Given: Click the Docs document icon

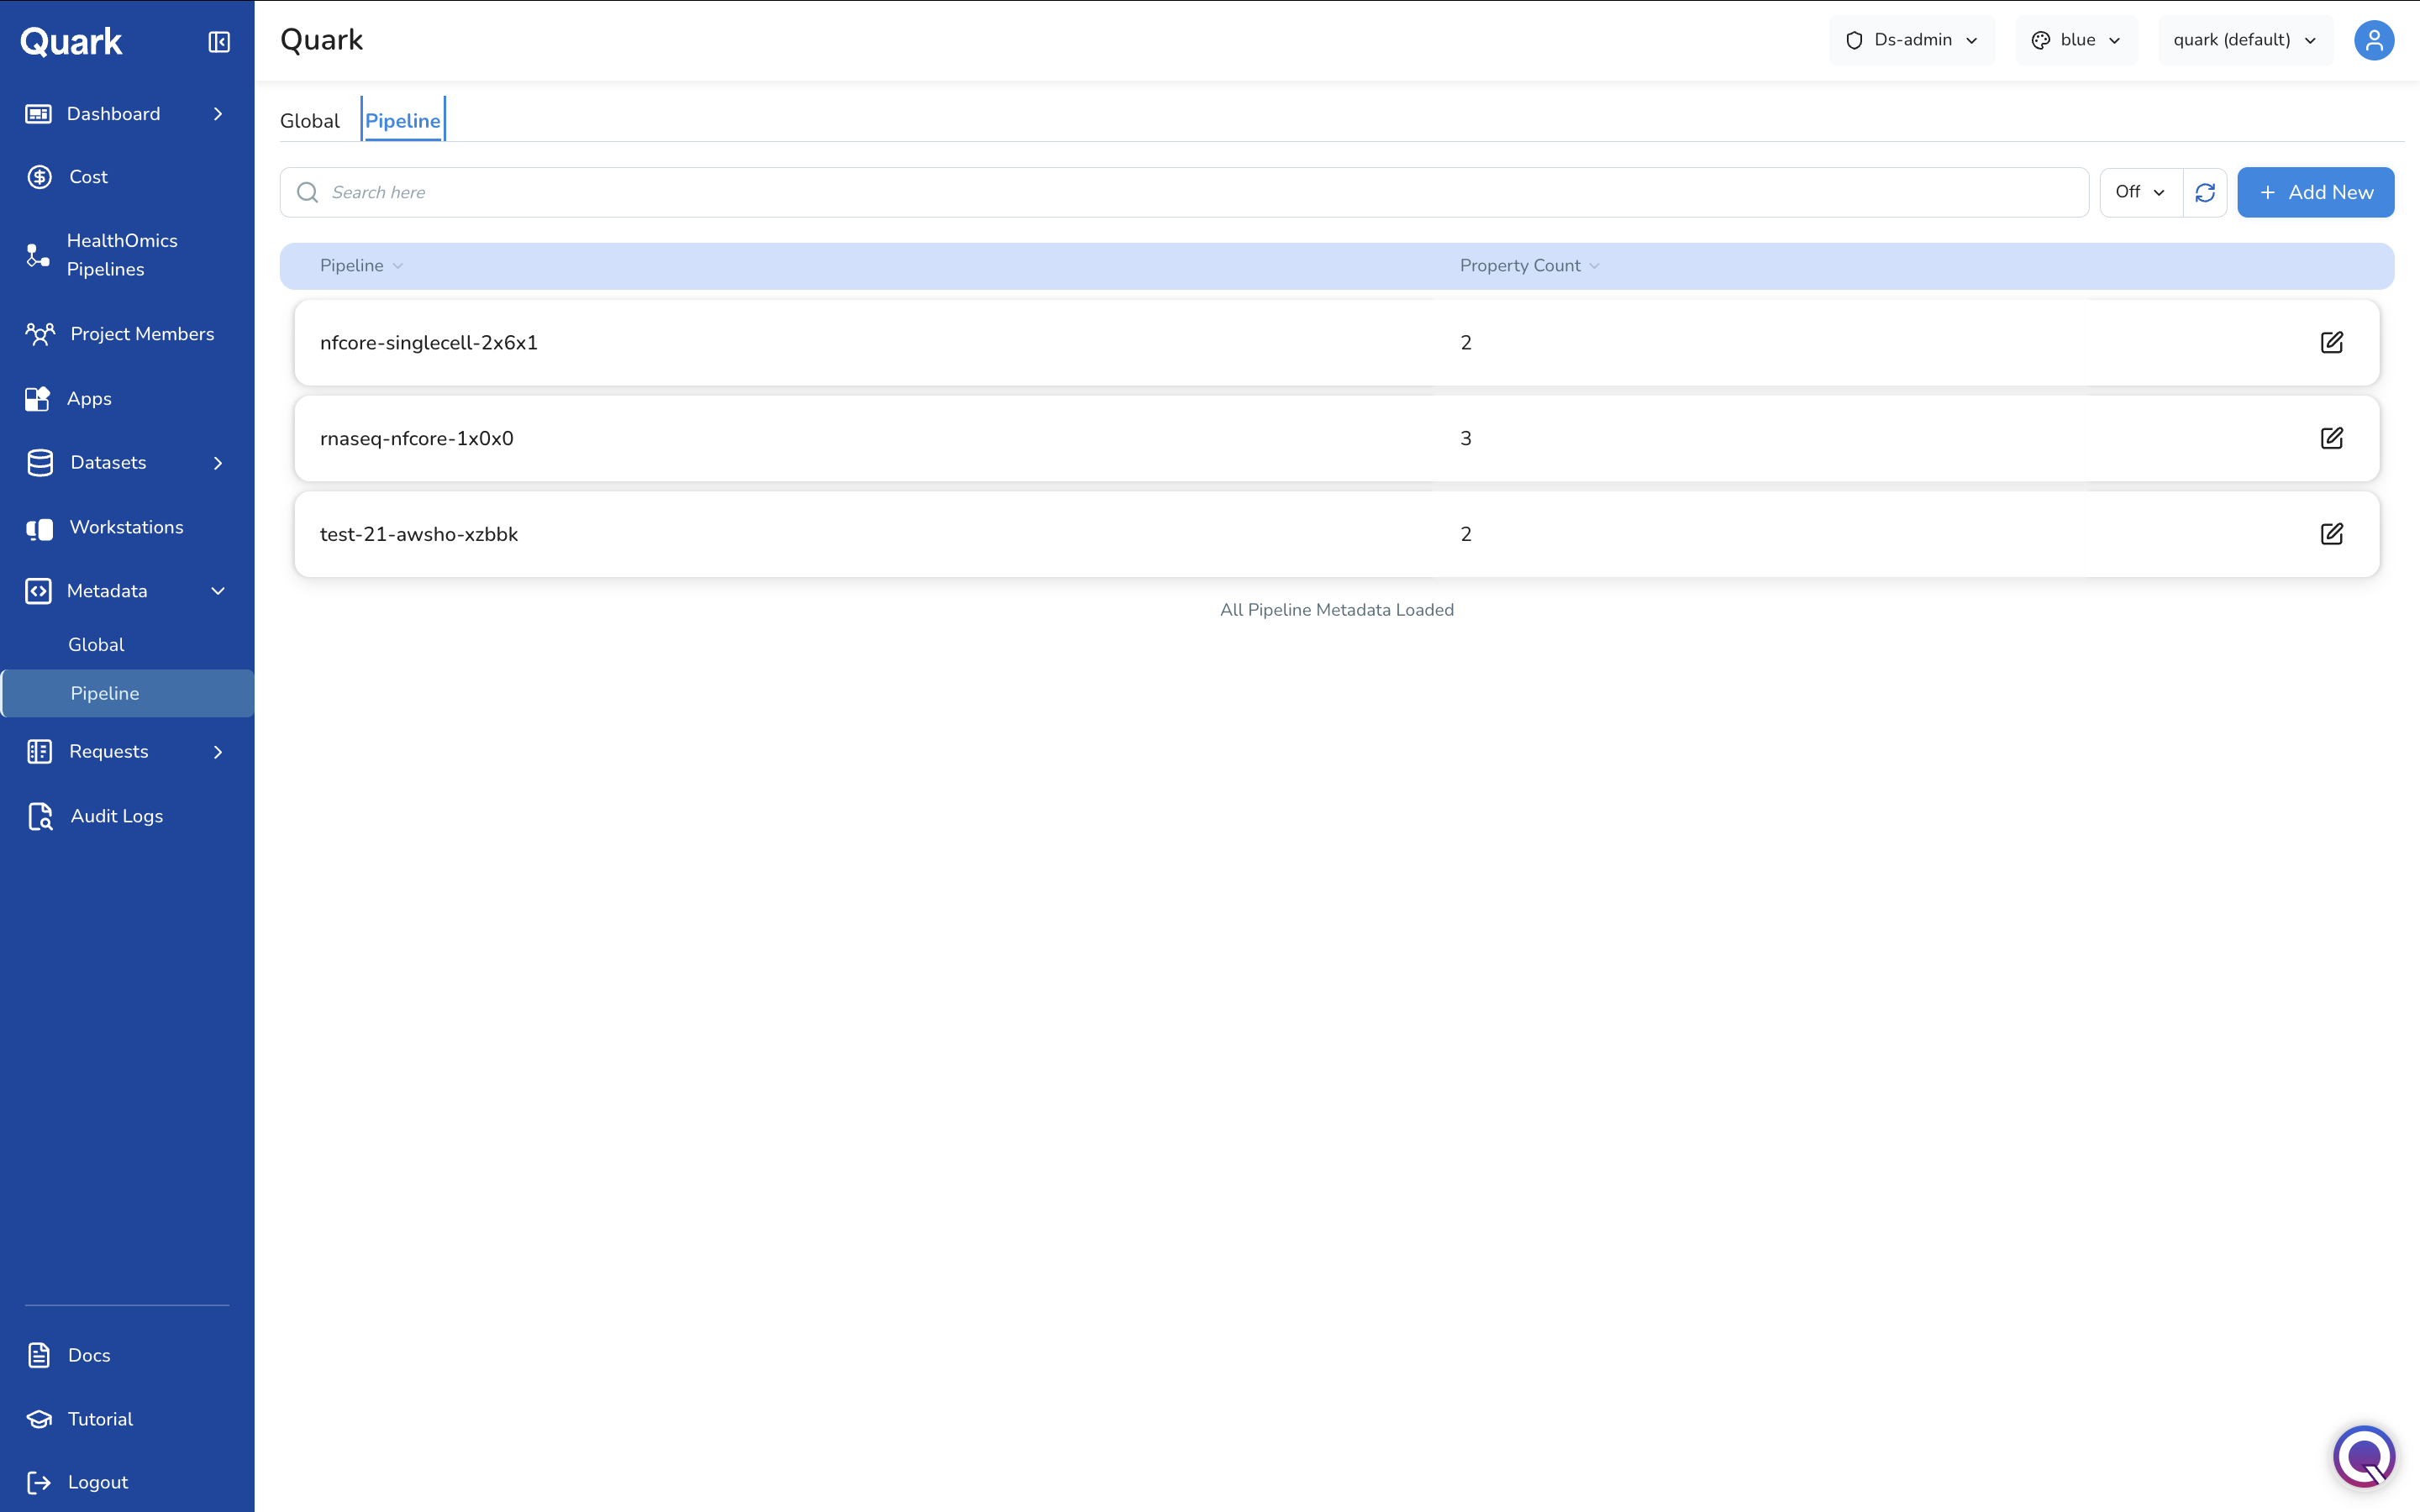Looking at the screenshot, I should 39,1355.
